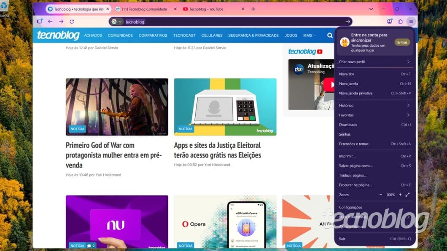Select Salvar página como from the menu
This screenshot has height=251, width=447.
[x=374, y=166]
